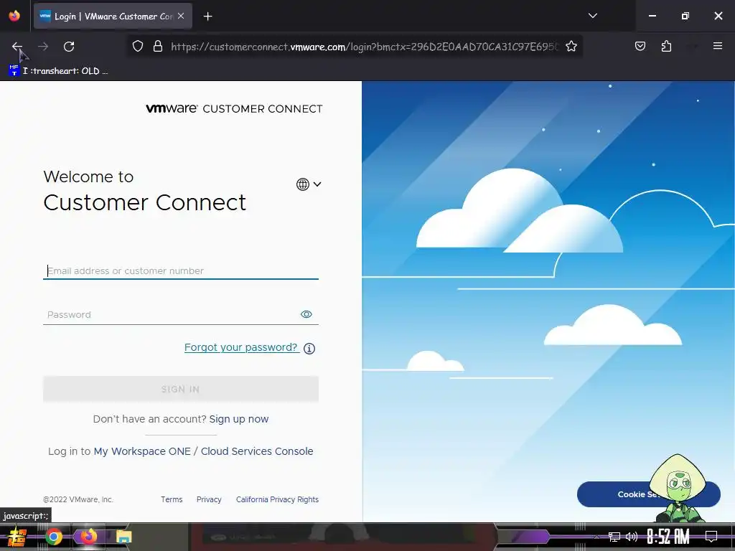The width and height of the screenshot is (735, 551).
Task: View site security via the padlock icon
Action: pos(158,47)
